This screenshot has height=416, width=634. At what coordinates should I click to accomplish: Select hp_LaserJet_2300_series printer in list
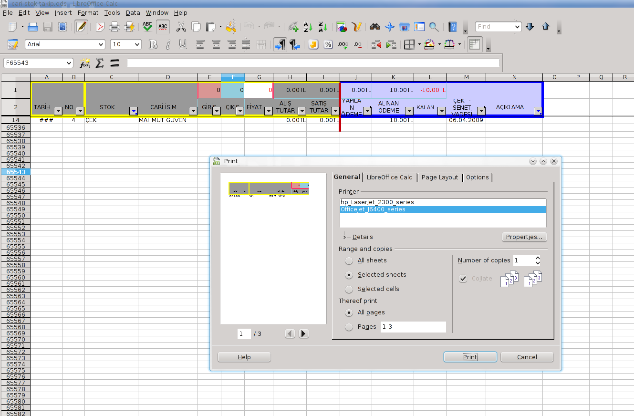[x=377, y=202]
